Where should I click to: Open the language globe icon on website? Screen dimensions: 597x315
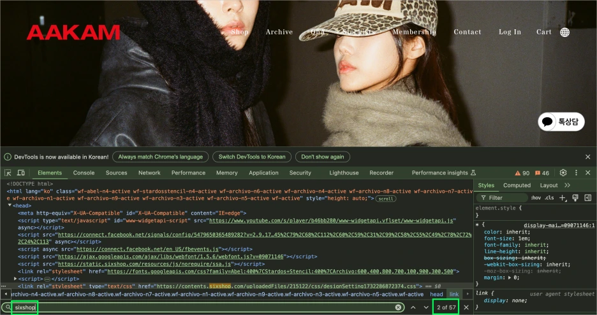tap(565, 32)
